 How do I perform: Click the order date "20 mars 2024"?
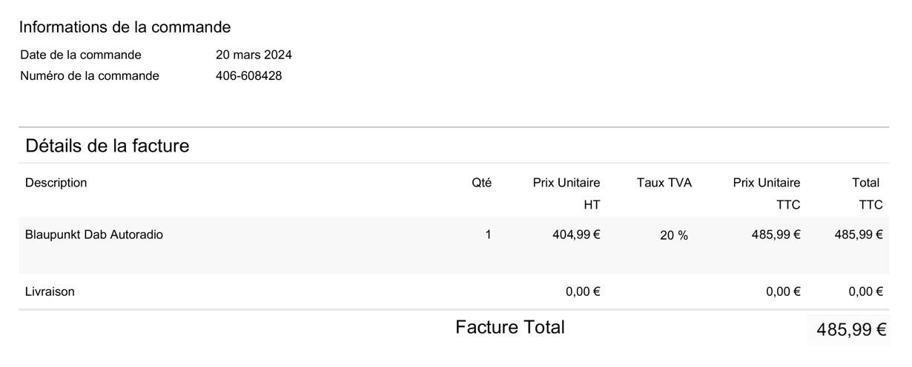pos(254,55)
